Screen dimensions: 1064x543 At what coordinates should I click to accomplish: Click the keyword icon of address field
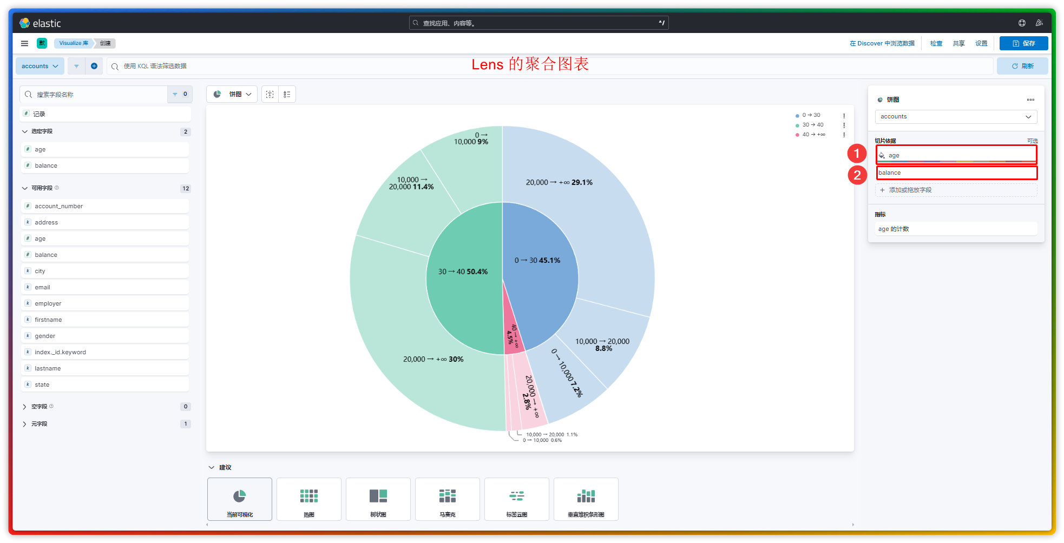point(28,222)
